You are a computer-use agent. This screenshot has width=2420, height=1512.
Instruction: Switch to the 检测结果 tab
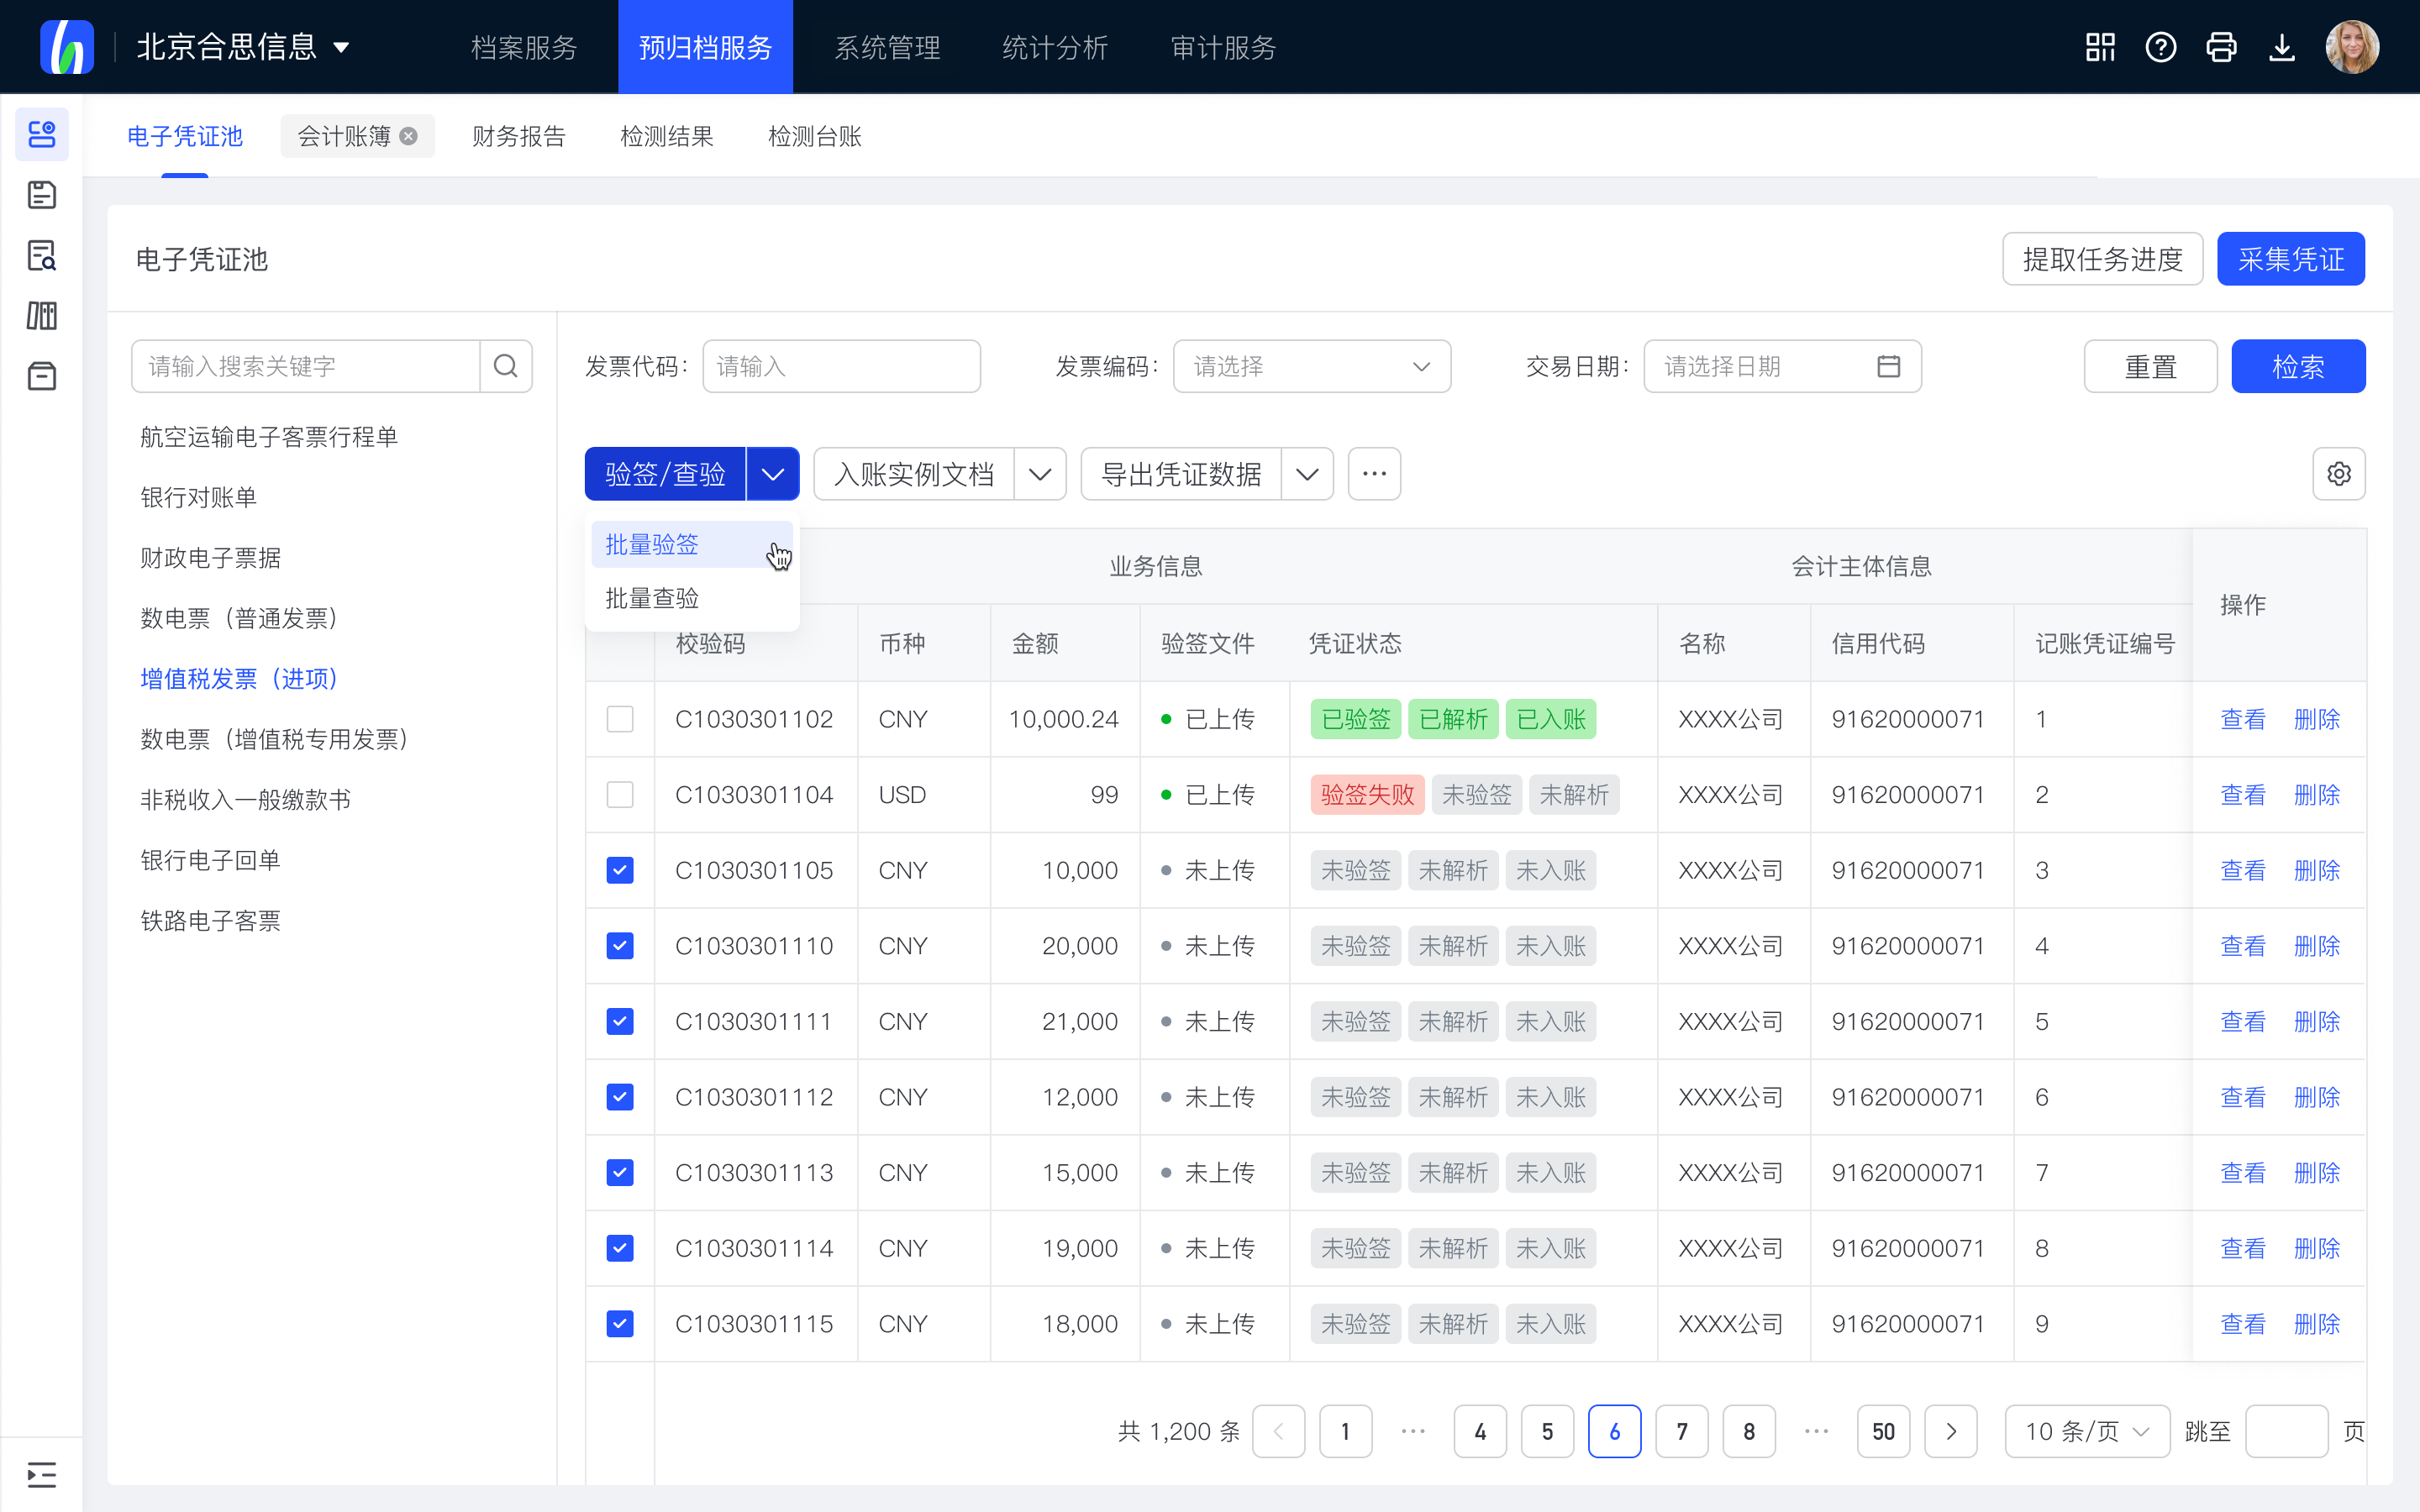(666, 136)
